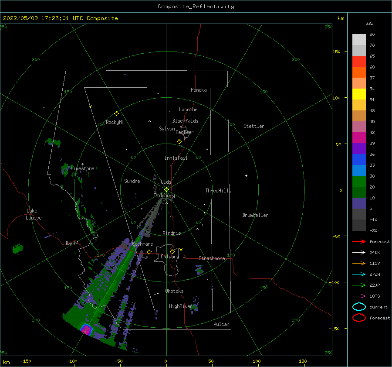Select the bright green legend swatch
392x367 pixels.
click(x=359, y=182)
